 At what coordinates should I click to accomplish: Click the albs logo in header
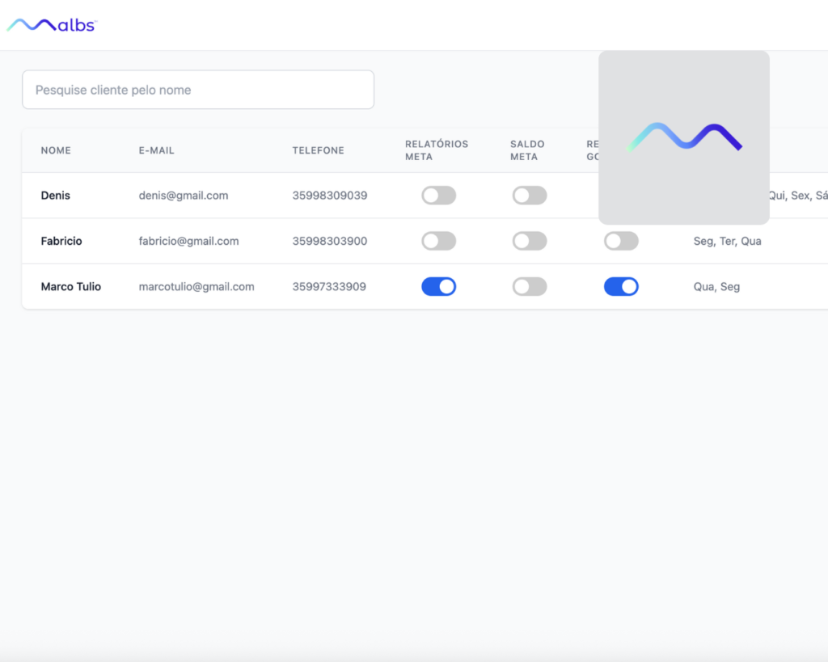(52, 25)
